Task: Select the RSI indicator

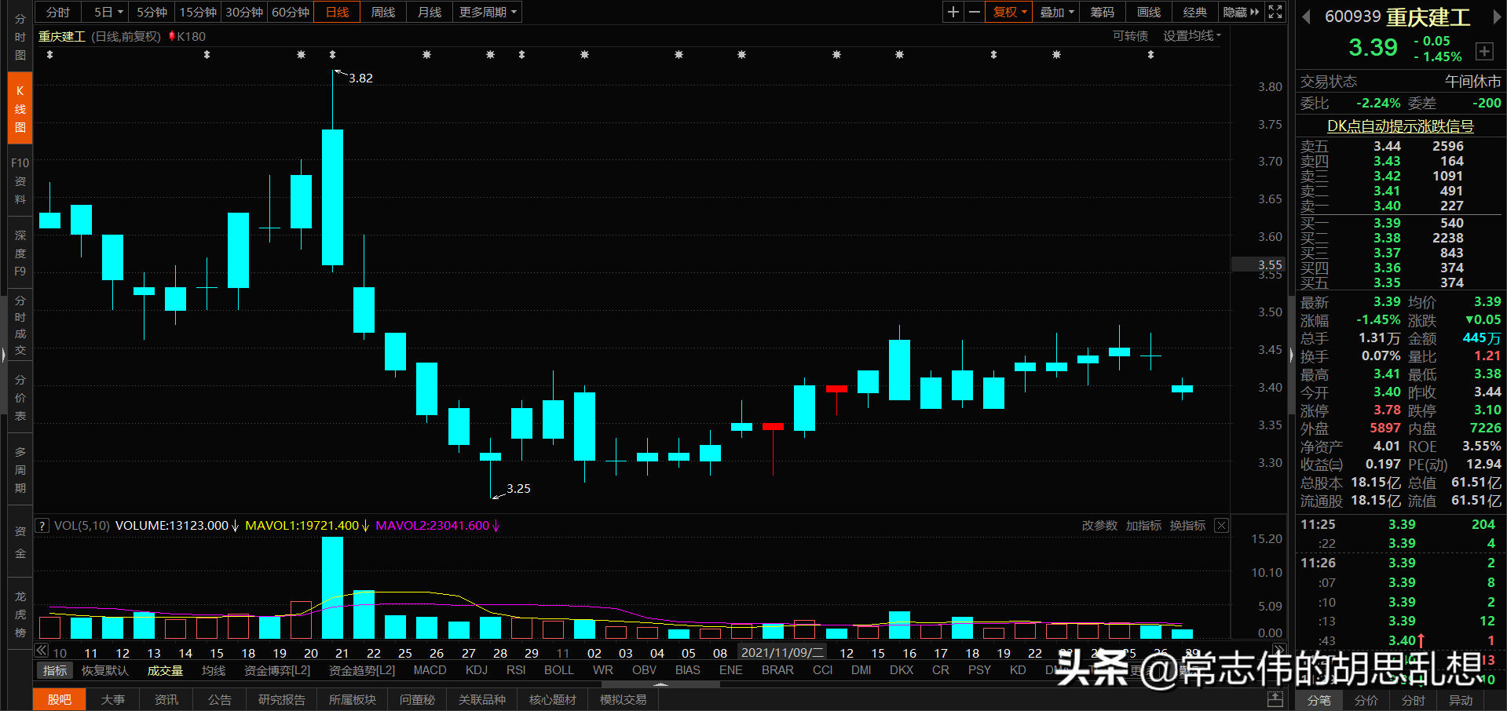Action: (516, 670)
